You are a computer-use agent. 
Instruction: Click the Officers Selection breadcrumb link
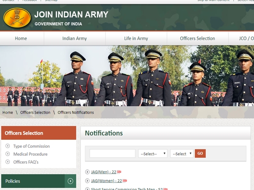coord(35,112)
